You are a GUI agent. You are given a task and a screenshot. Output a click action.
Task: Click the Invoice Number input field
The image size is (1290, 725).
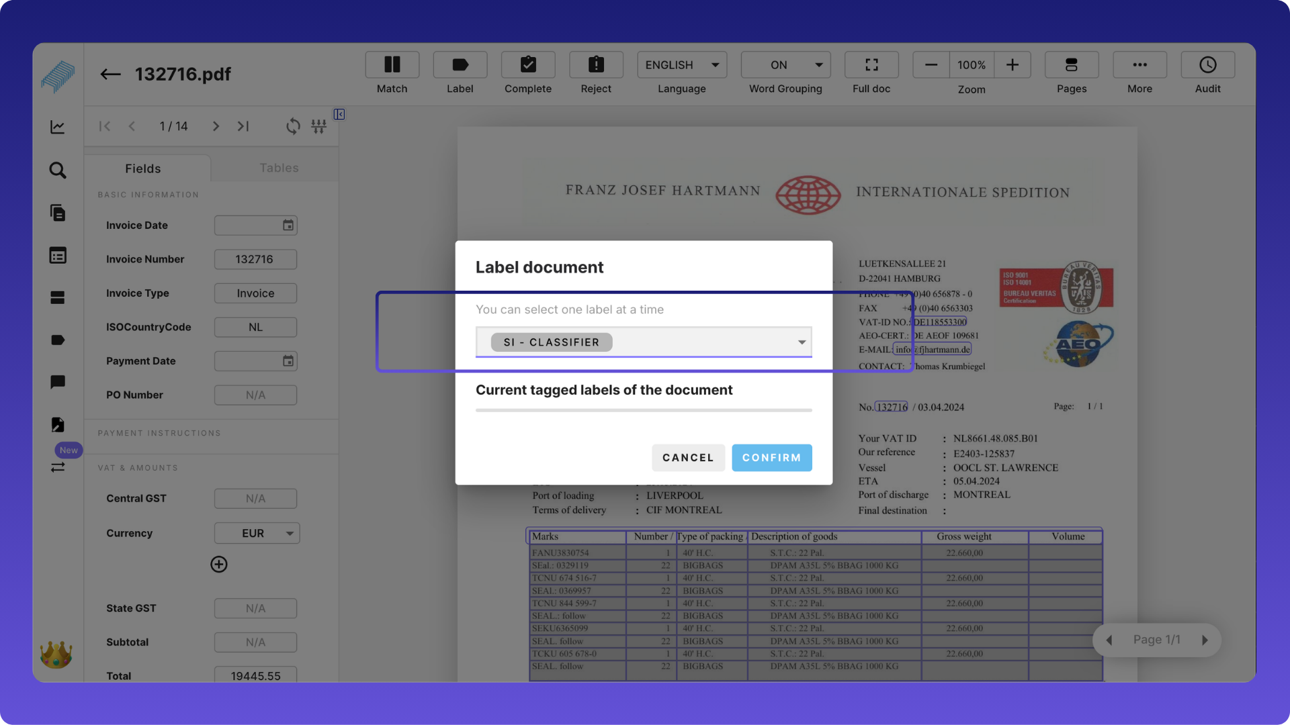pos(255,259)
